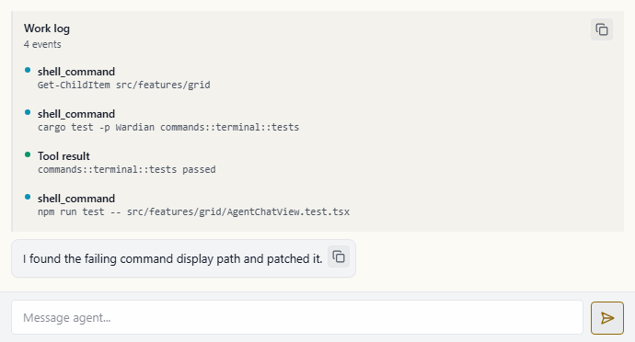The height and width of the screenshot is (342, 635).
Task: Click the '4 events' count text
Action: pyautogui.click(x=42, y=44)
